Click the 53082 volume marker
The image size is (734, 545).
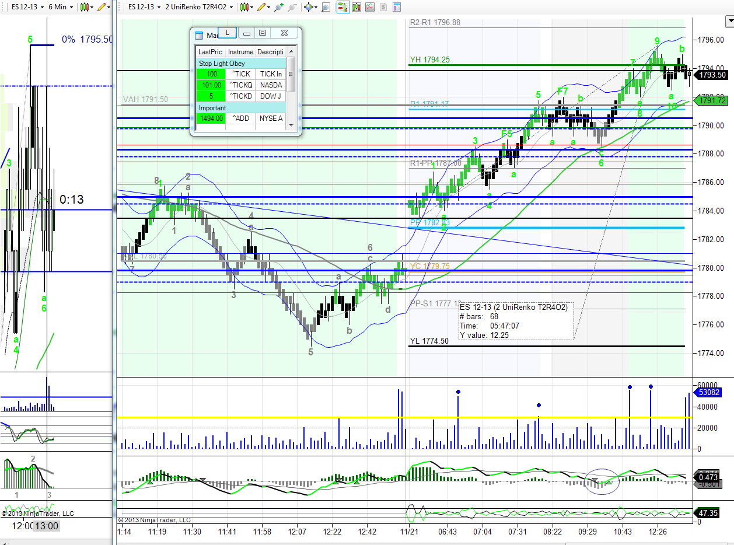pos(707,393)
